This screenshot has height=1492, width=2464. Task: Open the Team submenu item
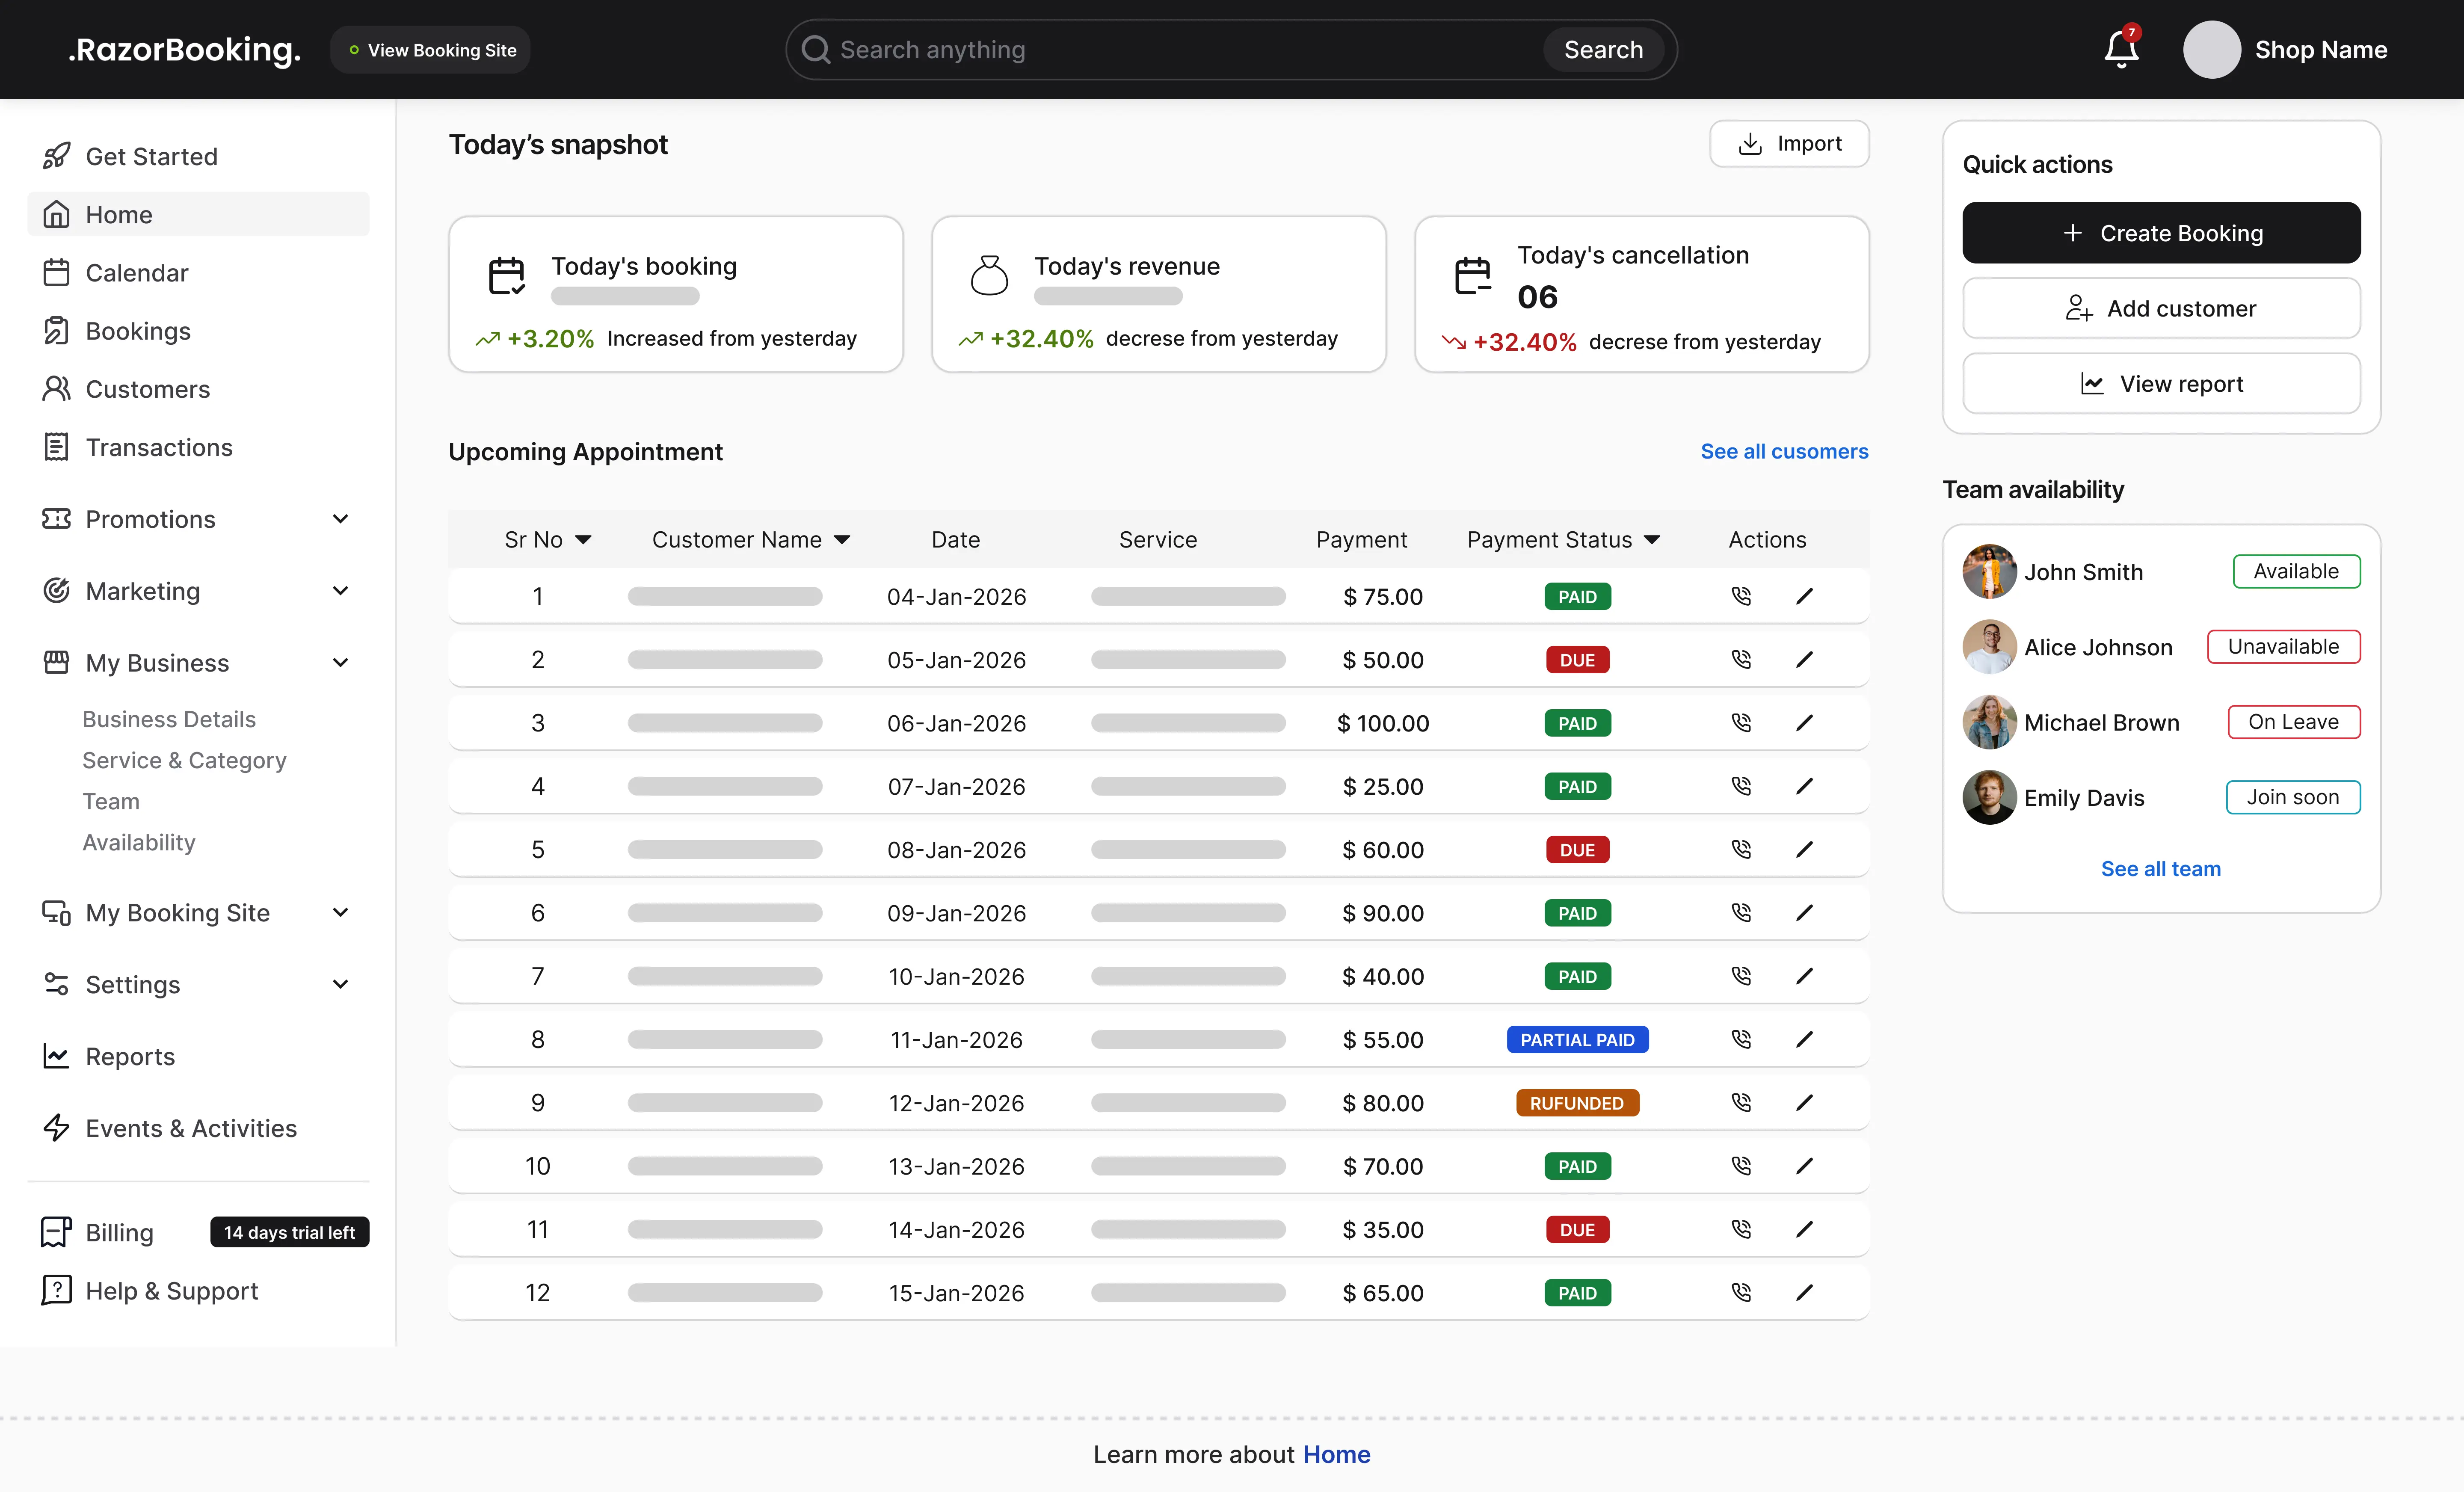tap(111, 801)
